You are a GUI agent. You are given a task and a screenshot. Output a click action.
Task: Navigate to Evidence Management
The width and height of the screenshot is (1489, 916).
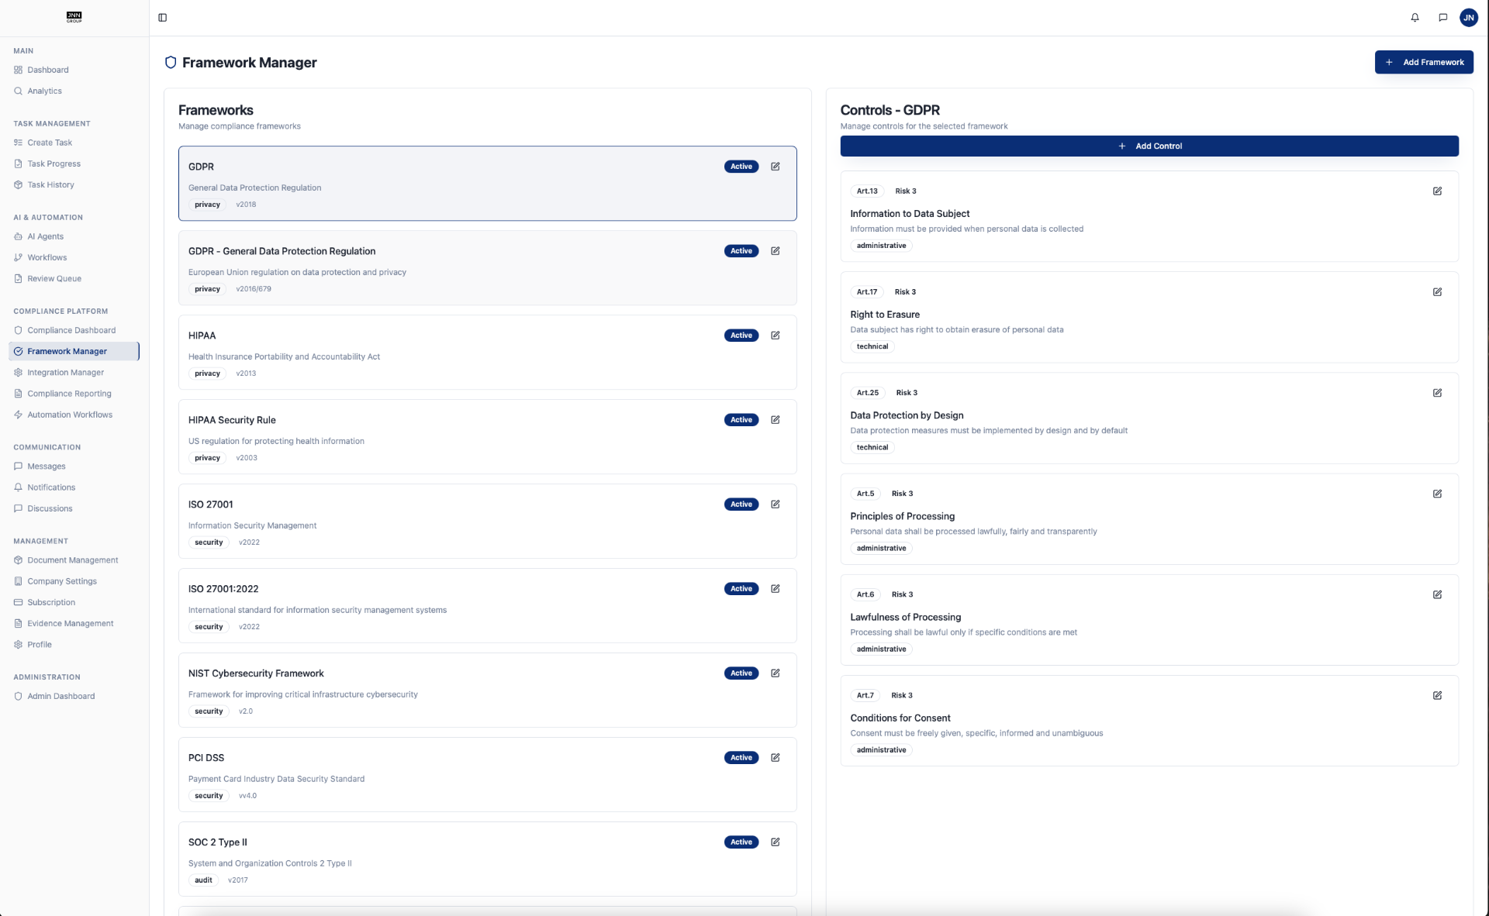click(70, 624)
